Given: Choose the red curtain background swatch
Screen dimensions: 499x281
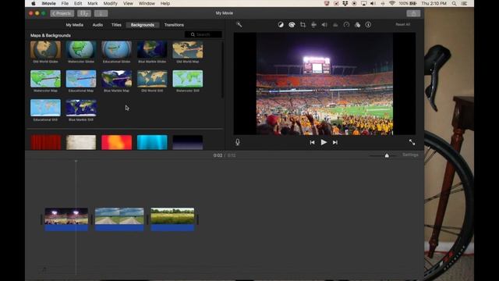Looking at the screenshot, I should (x=45, y=142).
